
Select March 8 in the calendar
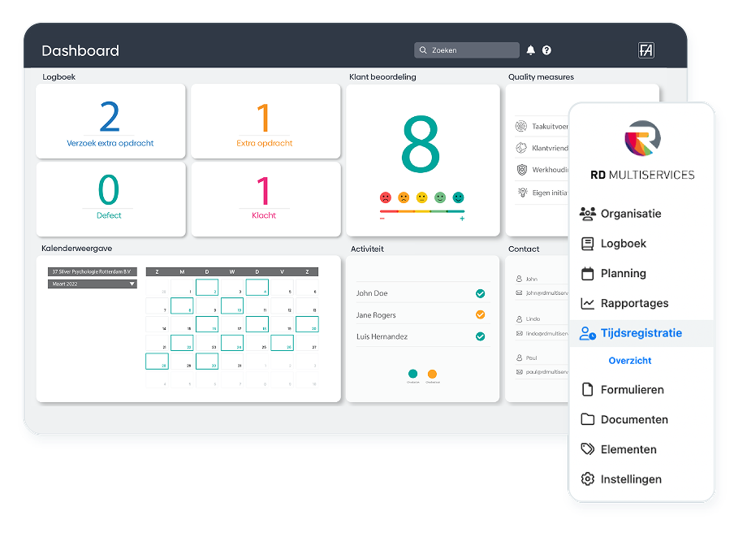coord(182,305)
